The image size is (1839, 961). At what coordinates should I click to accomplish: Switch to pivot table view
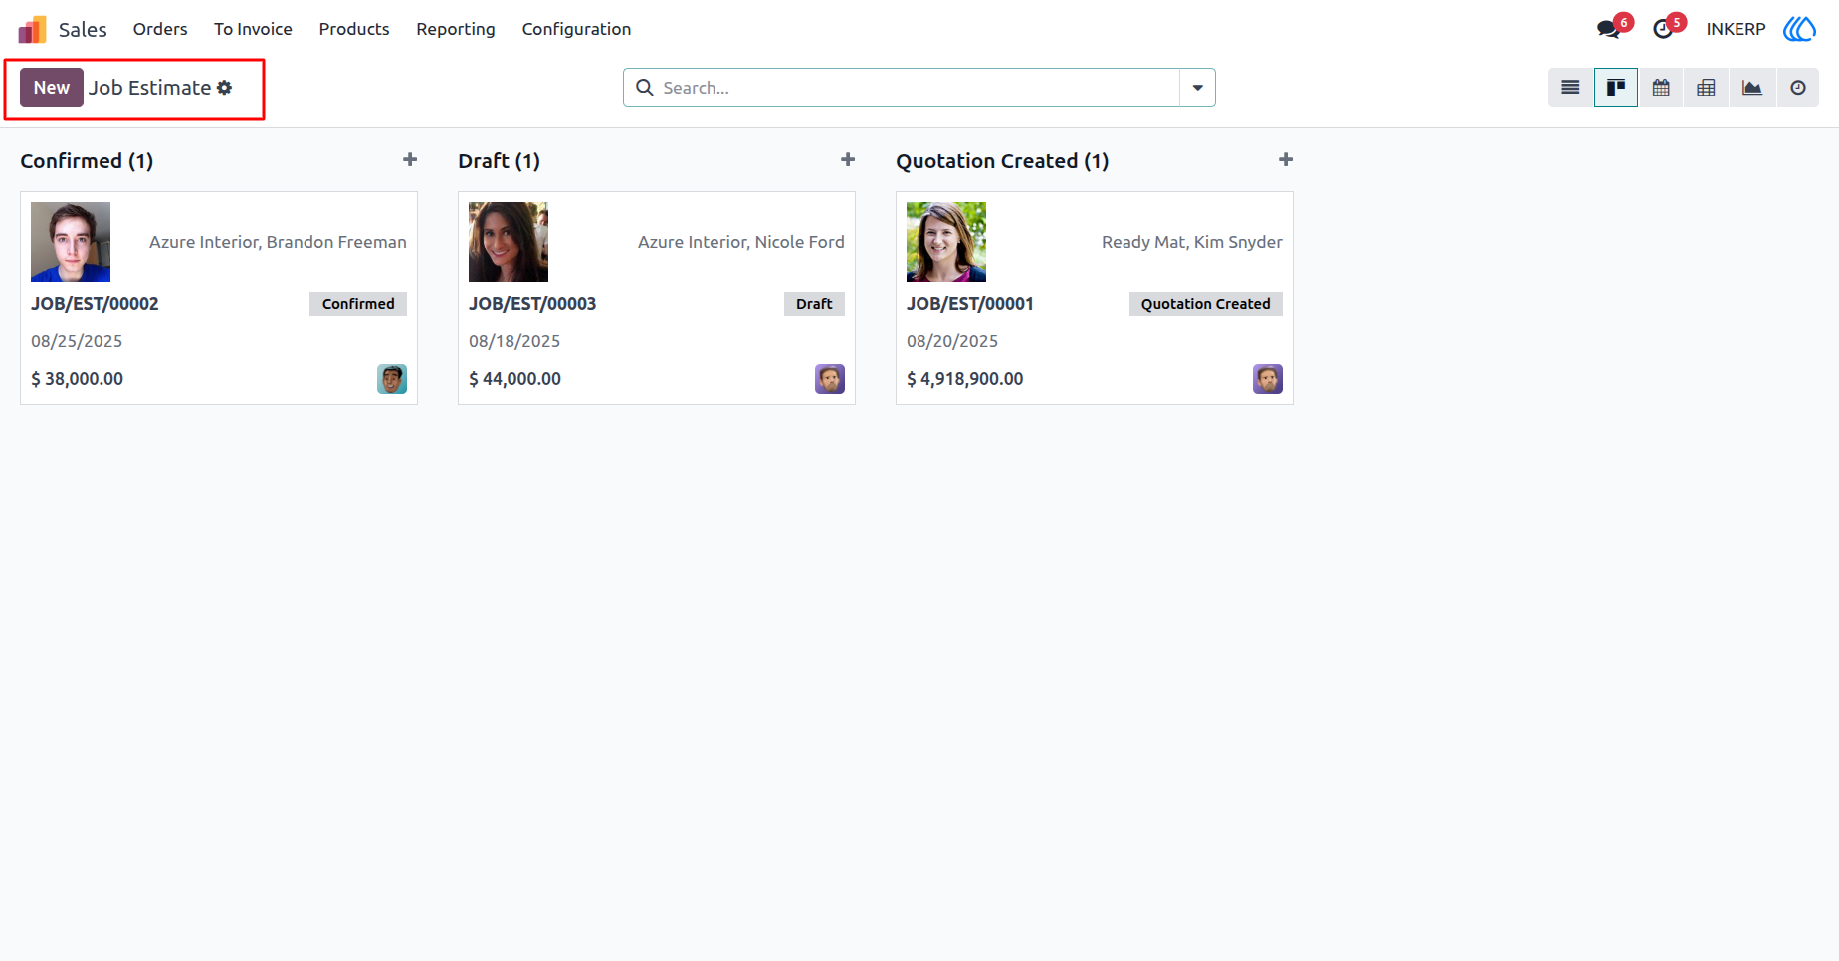[1706, 88]
